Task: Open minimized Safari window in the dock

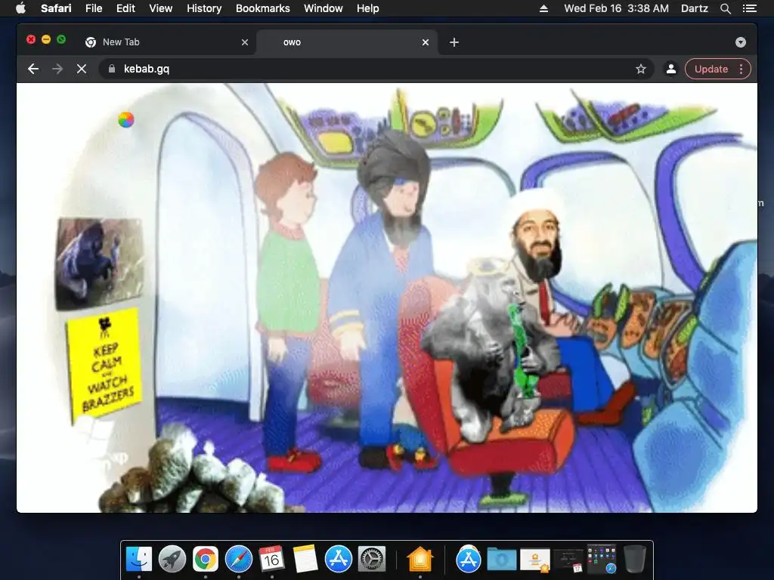Action: (x=602, y=560)
